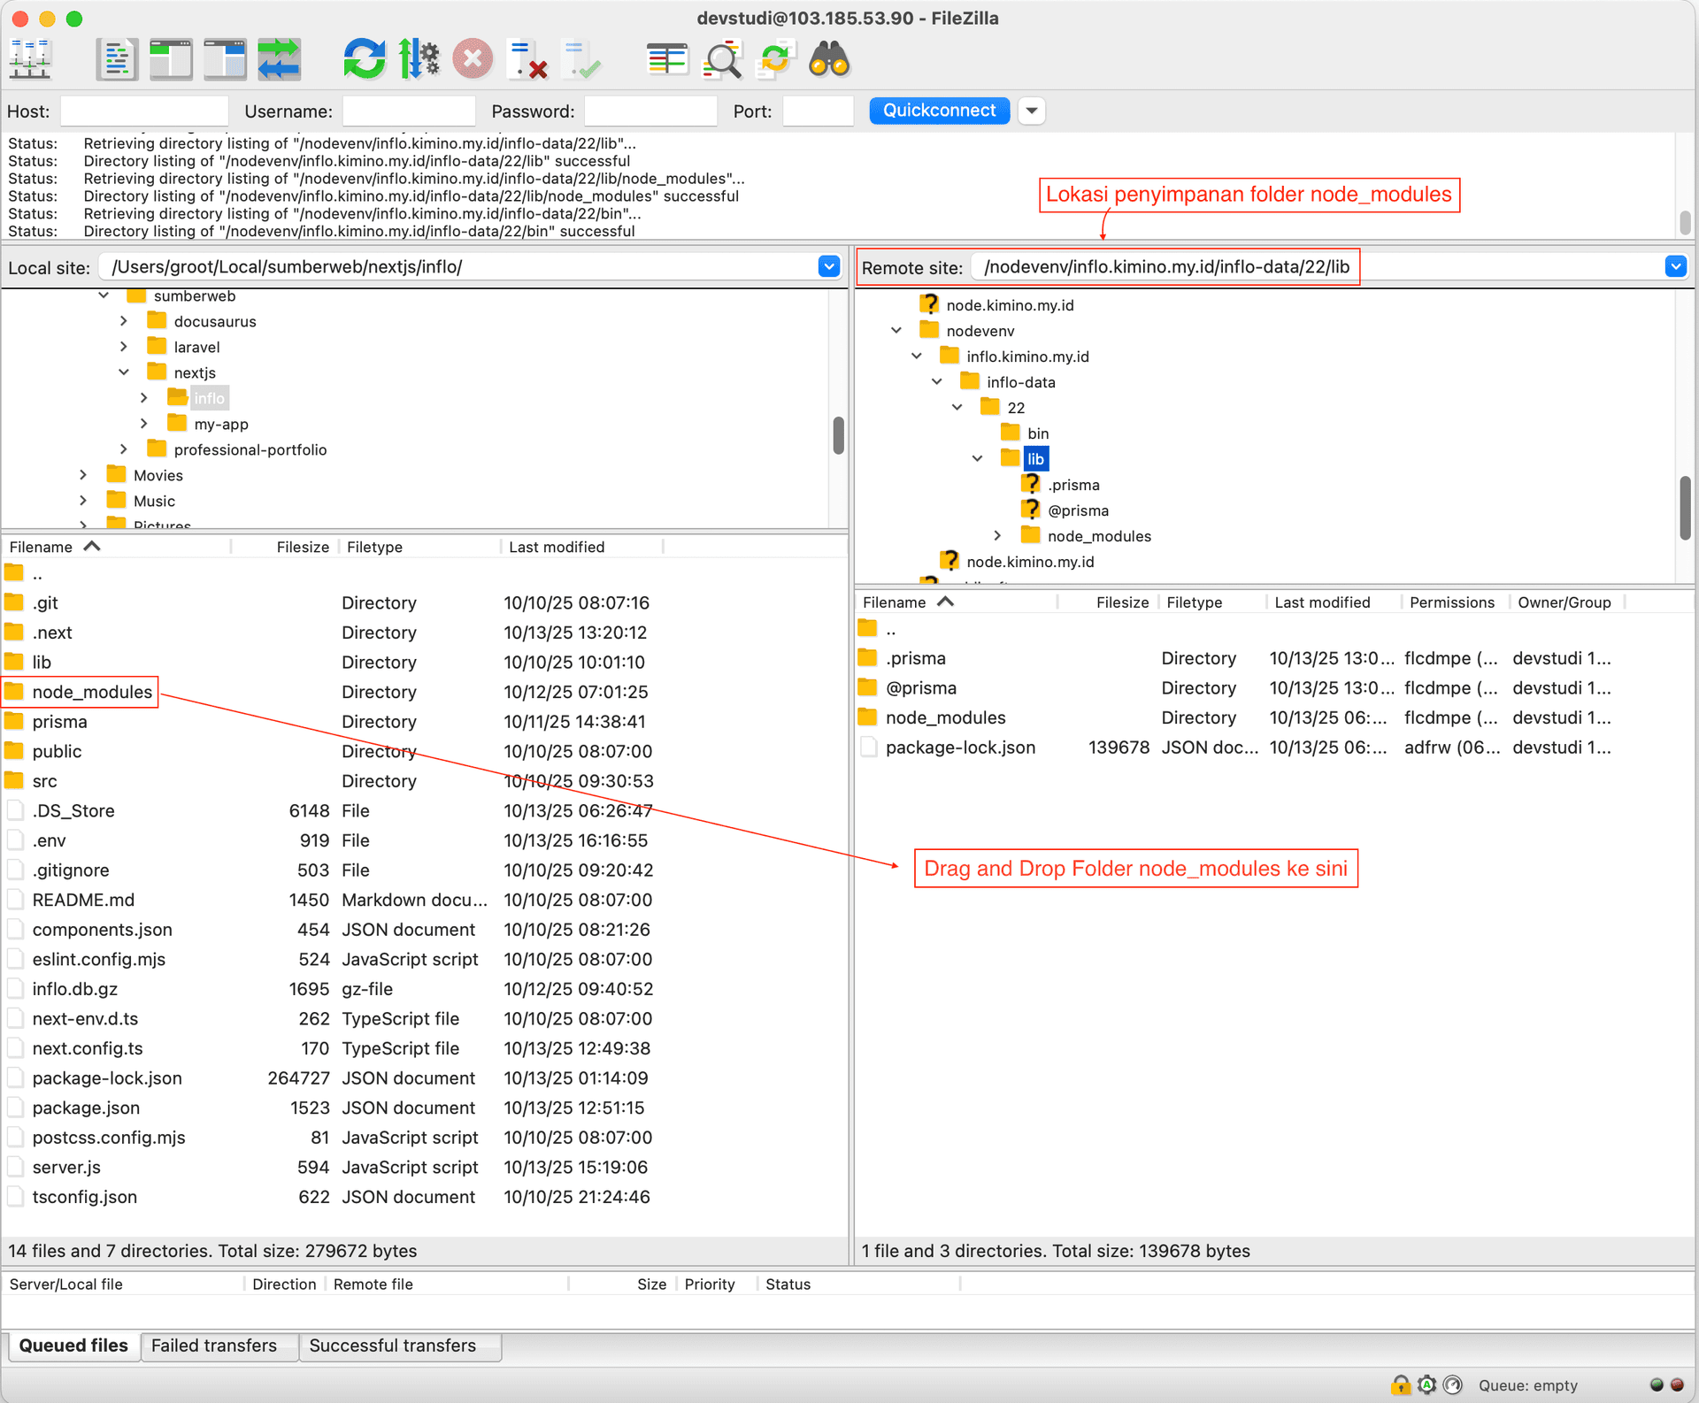Image resolution: width=1699 pixels, height=1403 pixels.
Task: Toggle local directory tree view
Action: [x=171, y=60]
